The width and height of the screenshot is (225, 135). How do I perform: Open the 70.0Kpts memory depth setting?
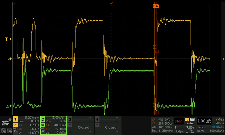click(x=218, y=127)
